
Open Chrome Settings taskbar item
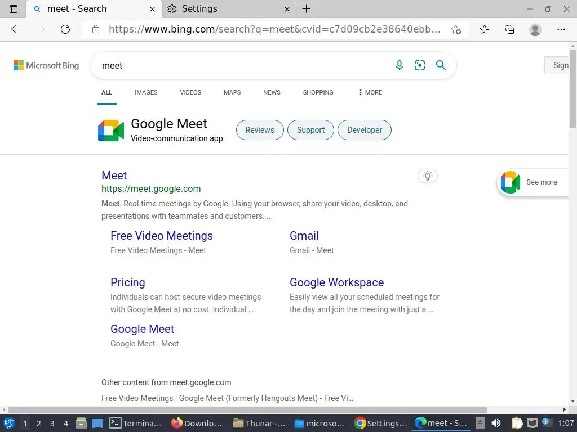[x=380, y=424]
